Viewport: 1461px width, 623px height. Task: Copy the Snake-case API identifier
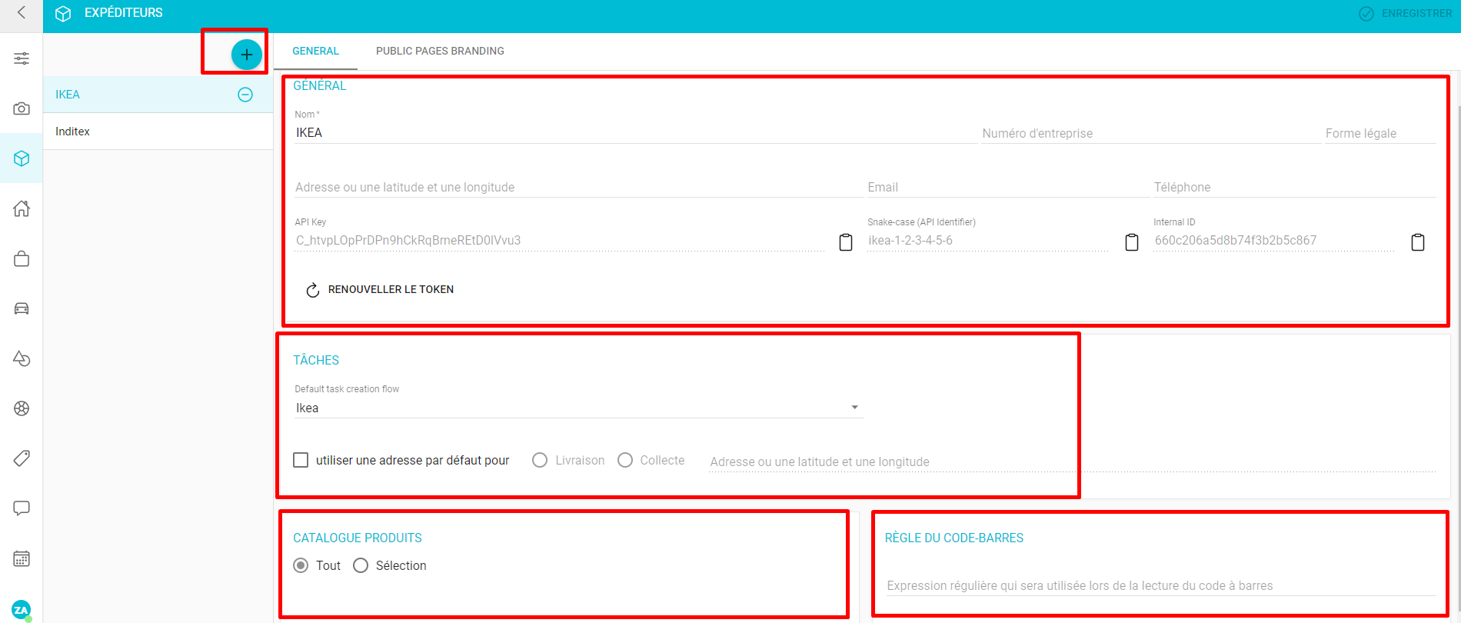pyautogui.click(x=1132, y=242)
